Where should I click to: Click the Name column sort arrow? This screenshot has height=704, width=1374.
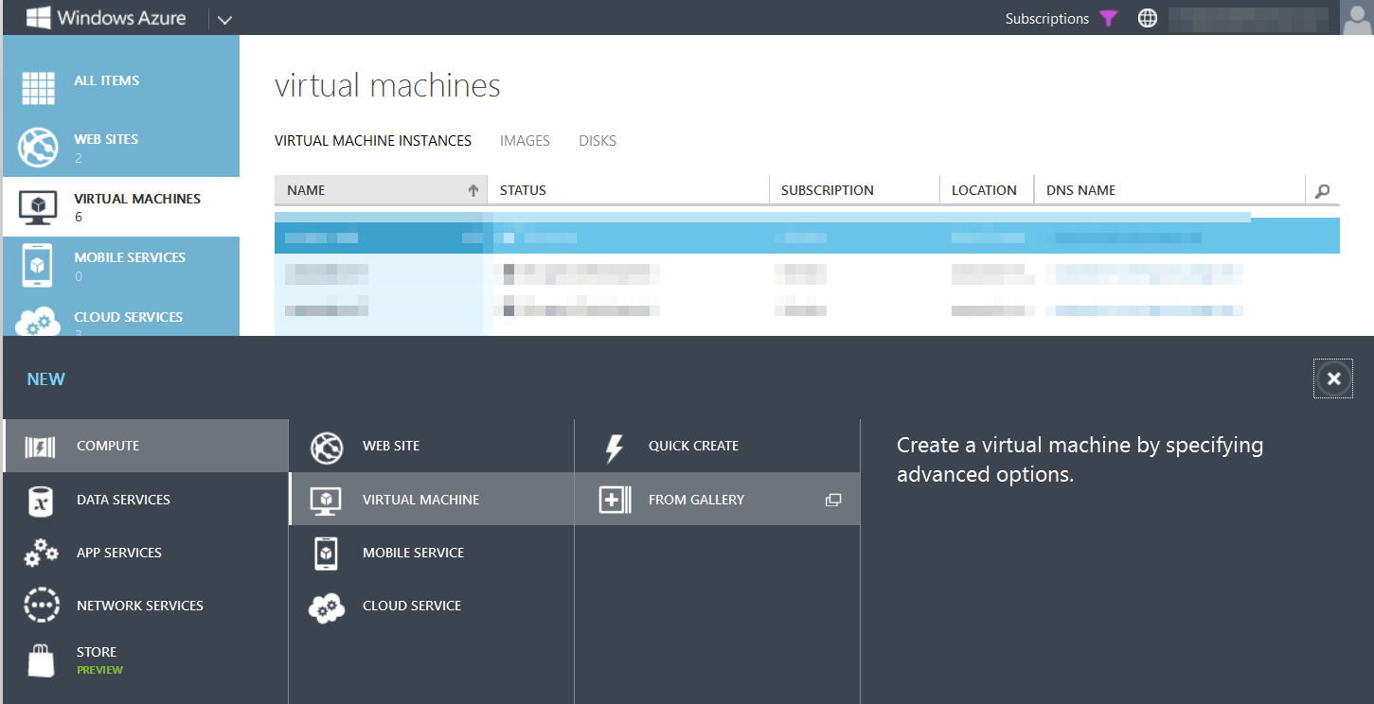473,190
